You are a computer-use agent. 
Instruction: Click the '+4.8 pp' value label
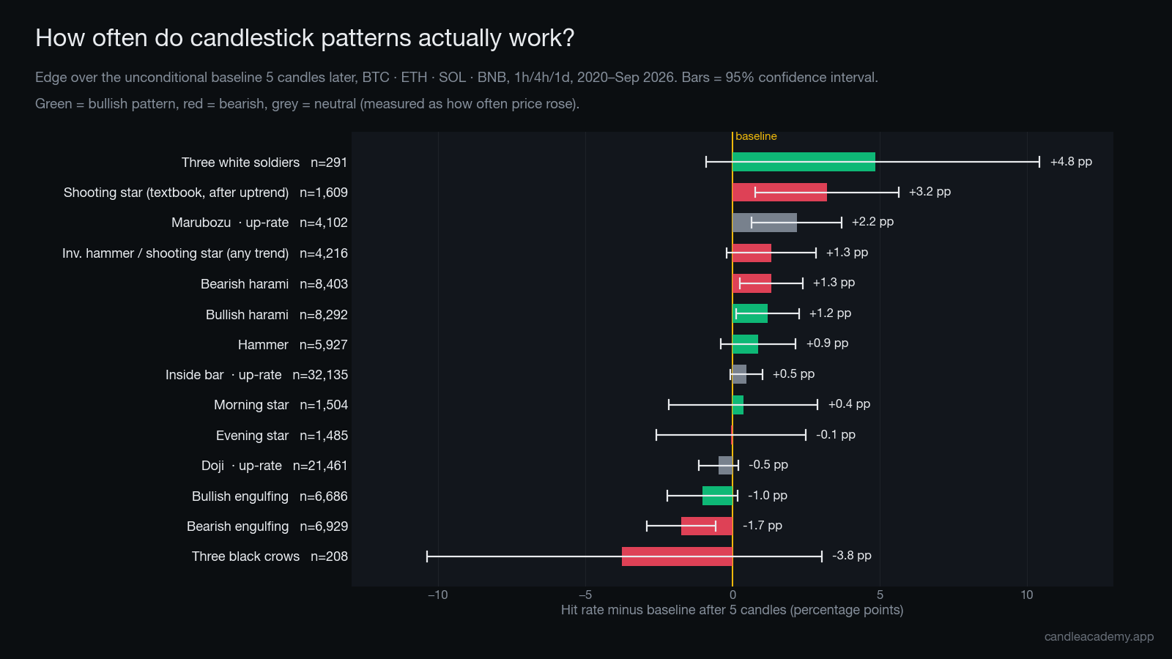click(1071, 162)
